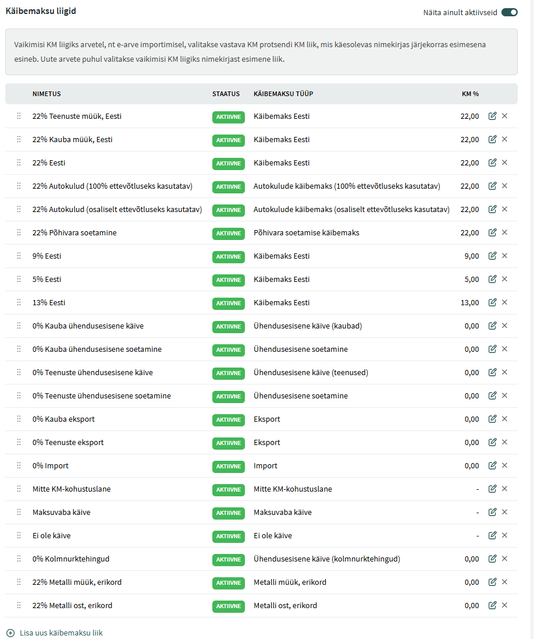Edit the '0% Kolmnurktehingud' VAT type

click(x=492, y=559)
